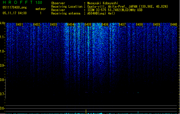
Task: Click the yellow meteor spike in power graph
Action: coord(86,112)
